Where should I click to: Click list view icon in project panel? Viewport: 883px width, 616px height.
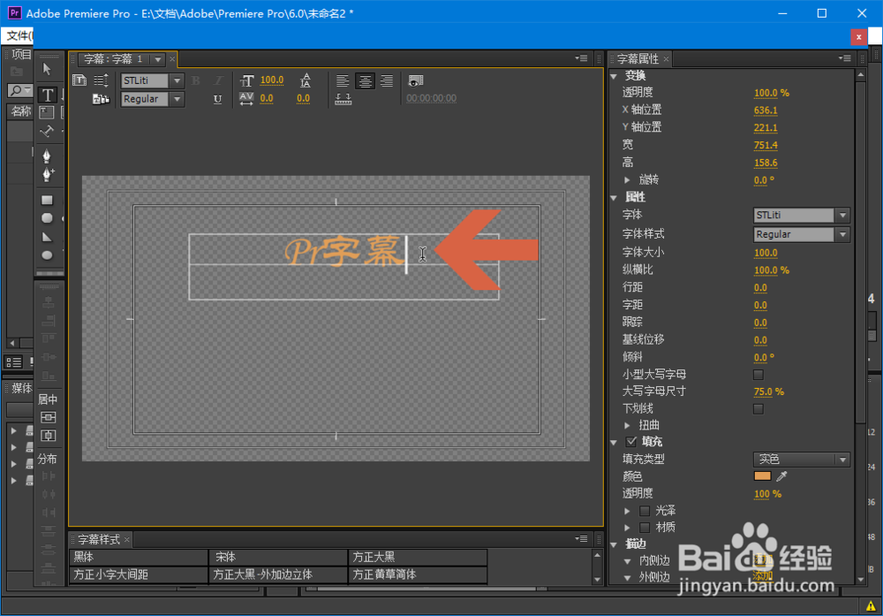(x=14, y=362)
